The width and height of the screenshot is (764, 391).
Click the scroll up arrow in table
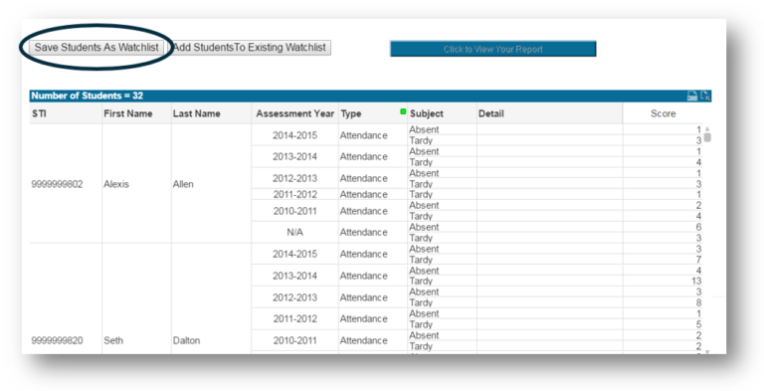click(x=707, y=128)
